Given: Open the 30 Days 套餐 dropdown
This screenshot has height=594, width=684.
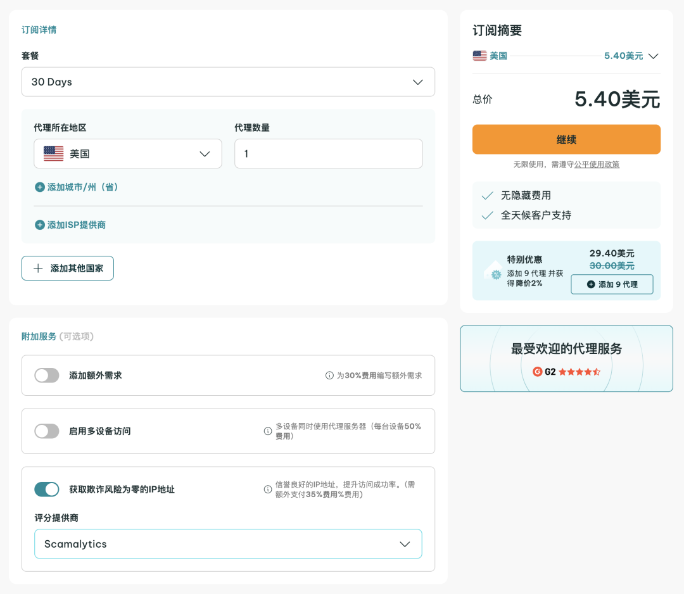Looking at the screenshot, I should coord(228,82).
